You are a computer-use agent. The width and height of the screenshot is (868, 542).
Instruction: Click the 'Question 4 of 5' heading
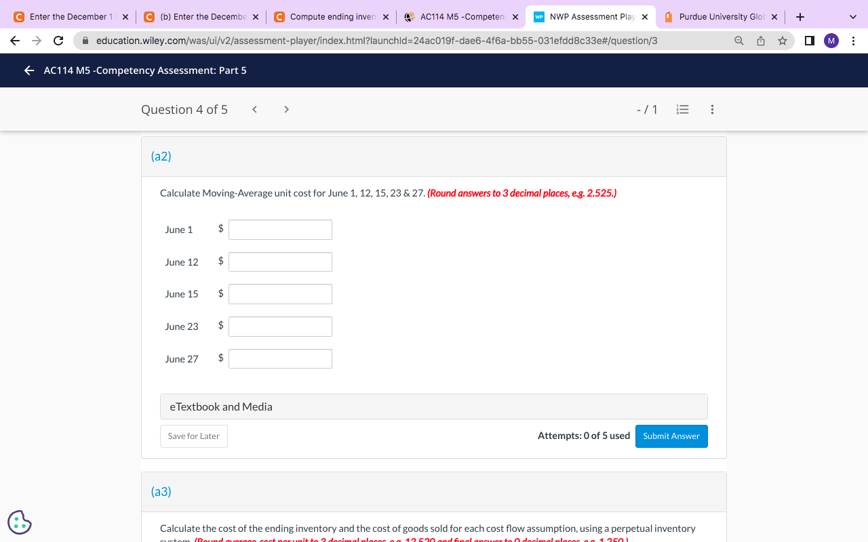point(184,110)
